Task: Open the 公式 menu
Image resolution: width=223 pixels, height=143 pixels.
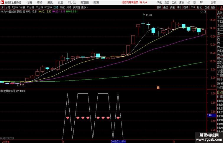Action: coord(174,2)
